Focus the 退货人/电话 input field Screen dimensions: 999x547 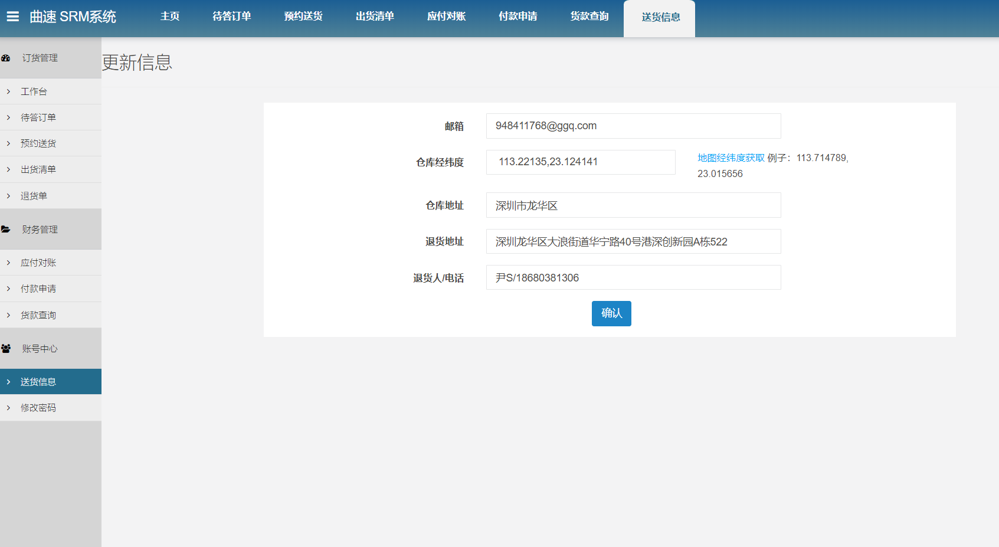(633, 277)
